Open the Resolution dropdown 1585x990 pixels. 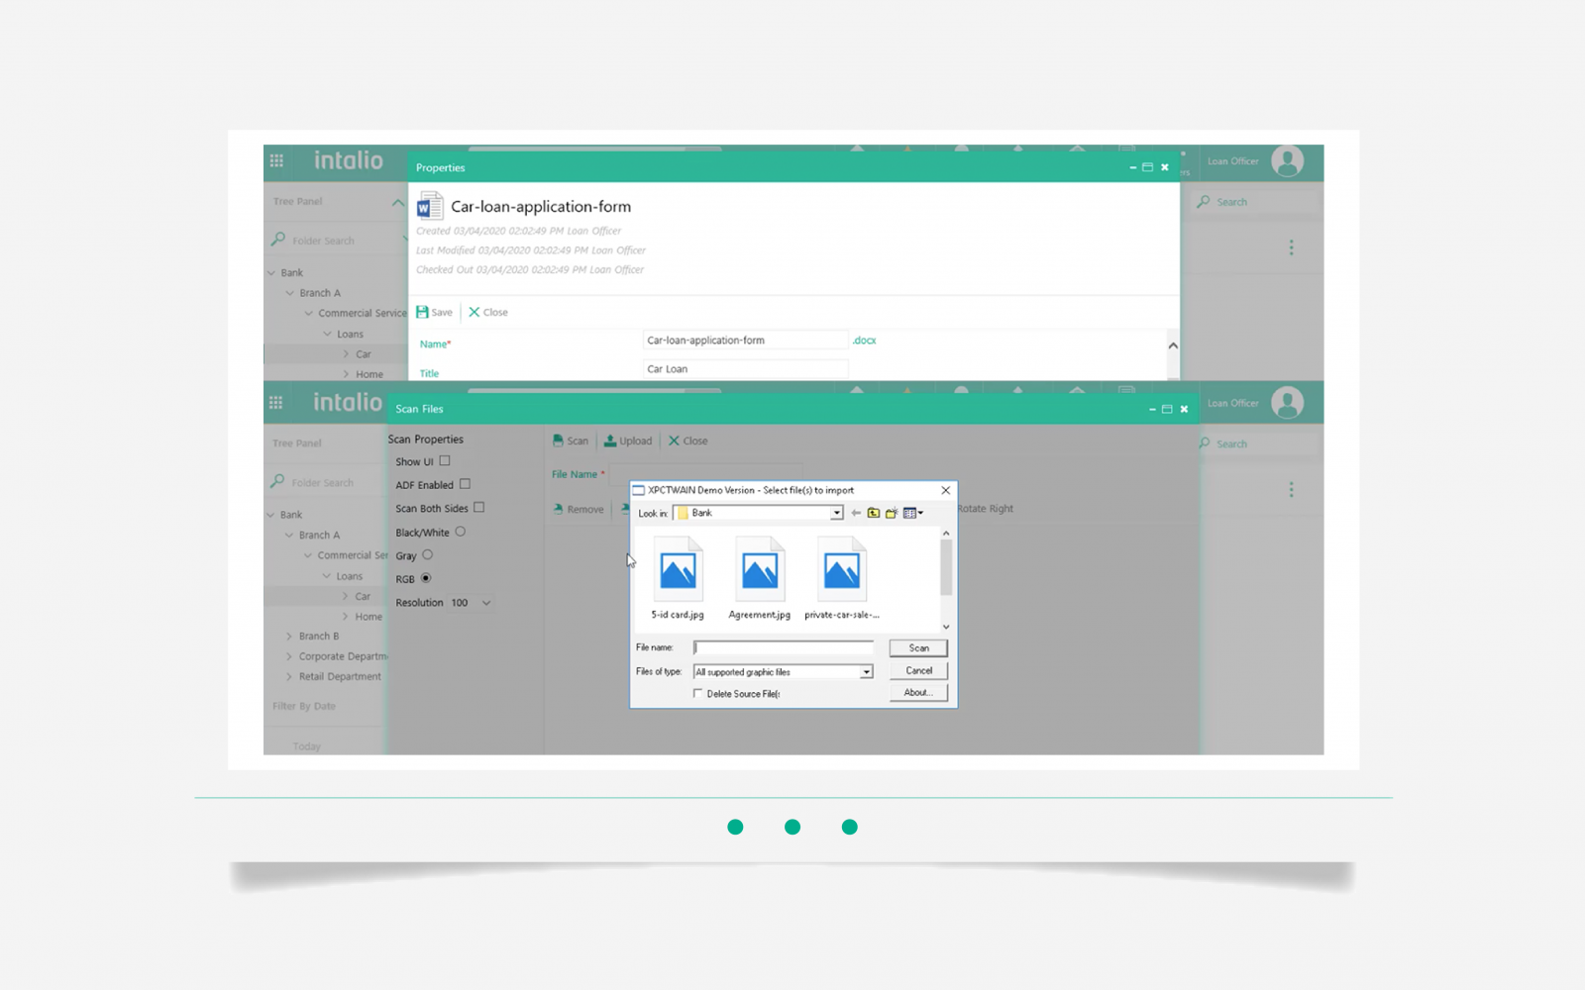point(472,603)
